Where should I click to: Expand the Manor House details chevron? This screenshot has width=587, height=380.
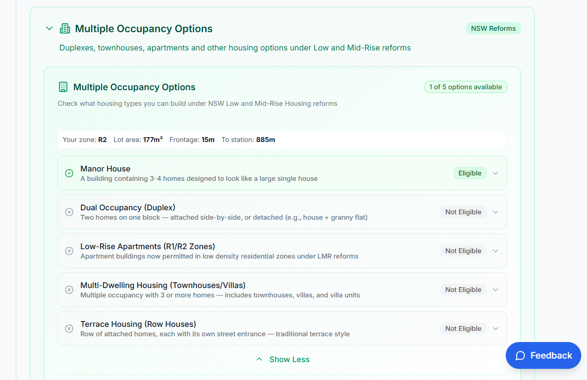click(x=495, y=173)
